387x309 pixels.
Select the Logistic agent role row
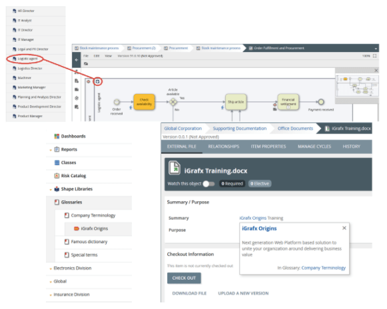pos(36,59)
